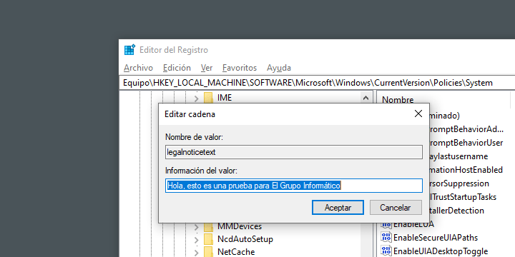Select the EnableSecureUIAPaths value name

pyautogui.click(x=436, y=237)
